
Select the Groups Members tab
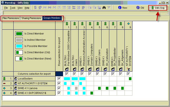coord(52,18)
